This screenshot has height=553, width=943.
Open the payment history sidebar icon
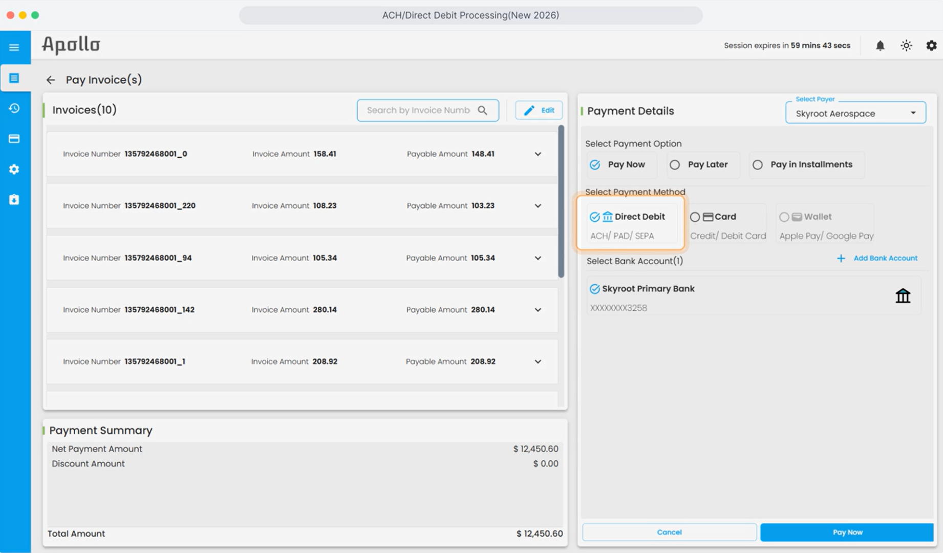click(x=14, y=108)
